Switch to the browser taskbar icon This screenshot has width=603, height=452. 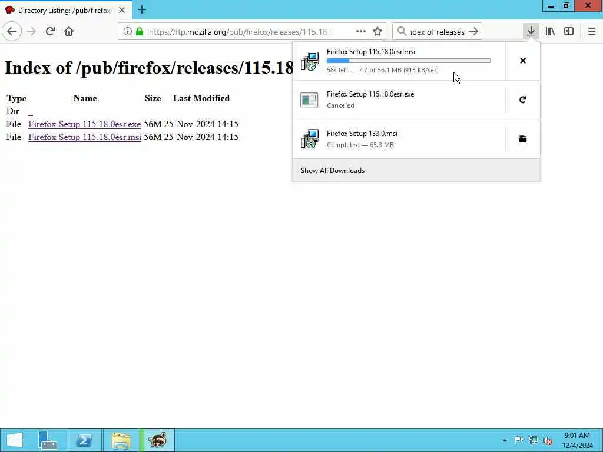tap(157, 440)
